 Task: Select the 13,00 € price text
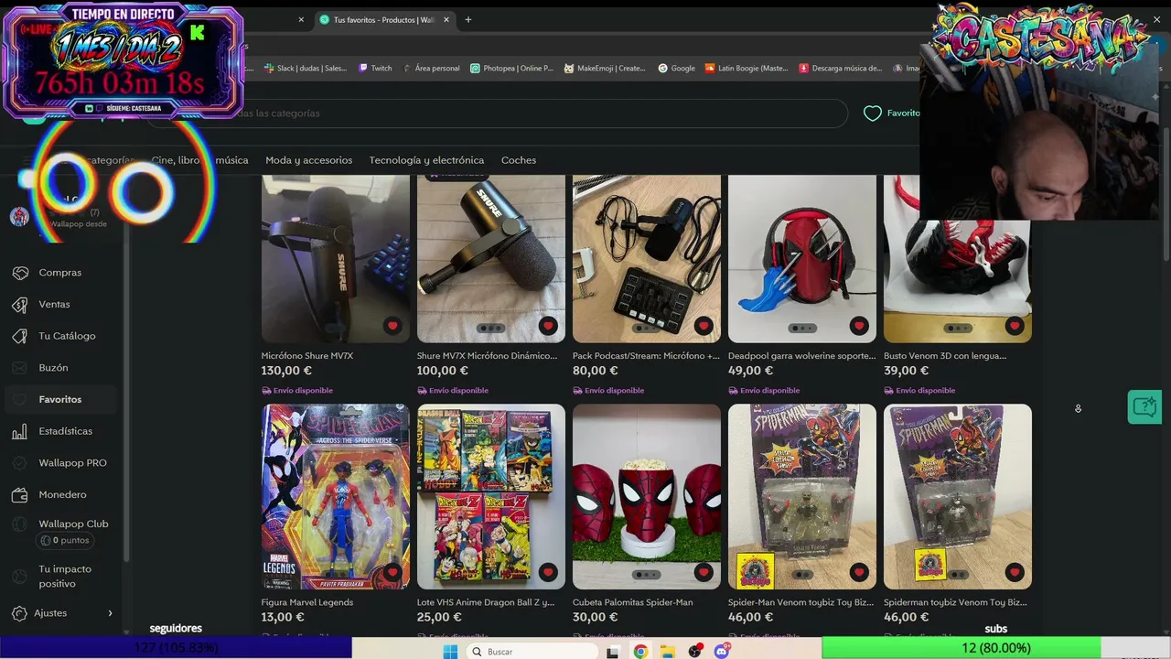point(283,618)
